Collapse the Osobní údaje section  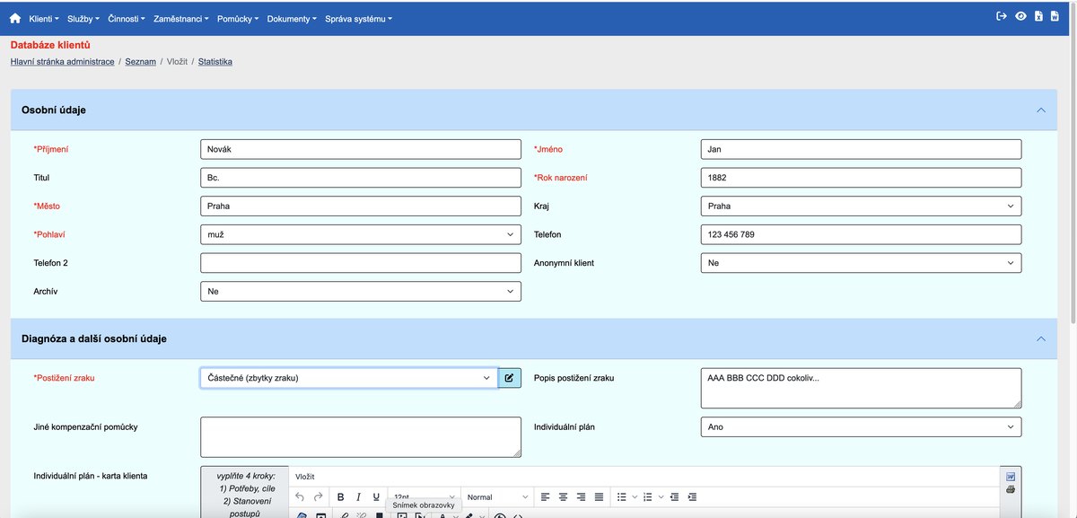pyautogui.click(x=1040, y=110)
